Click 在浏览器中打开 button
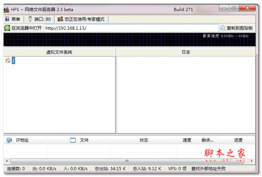The image size is (262, 177). (23, 28)
